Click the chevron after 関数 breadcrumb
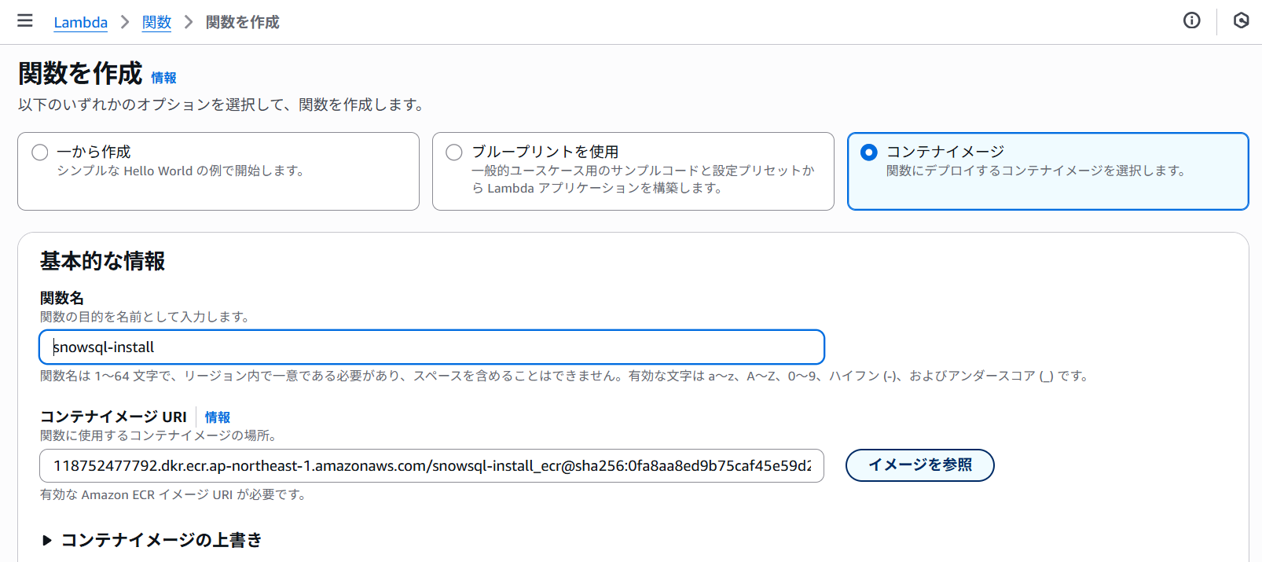The height and width of the screenshot is (562, 1262). (189, 22)
